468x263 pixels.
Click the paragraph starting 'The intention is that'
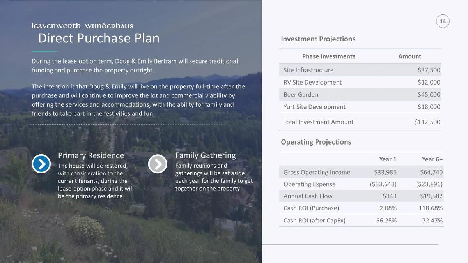(x=138, y=100)
